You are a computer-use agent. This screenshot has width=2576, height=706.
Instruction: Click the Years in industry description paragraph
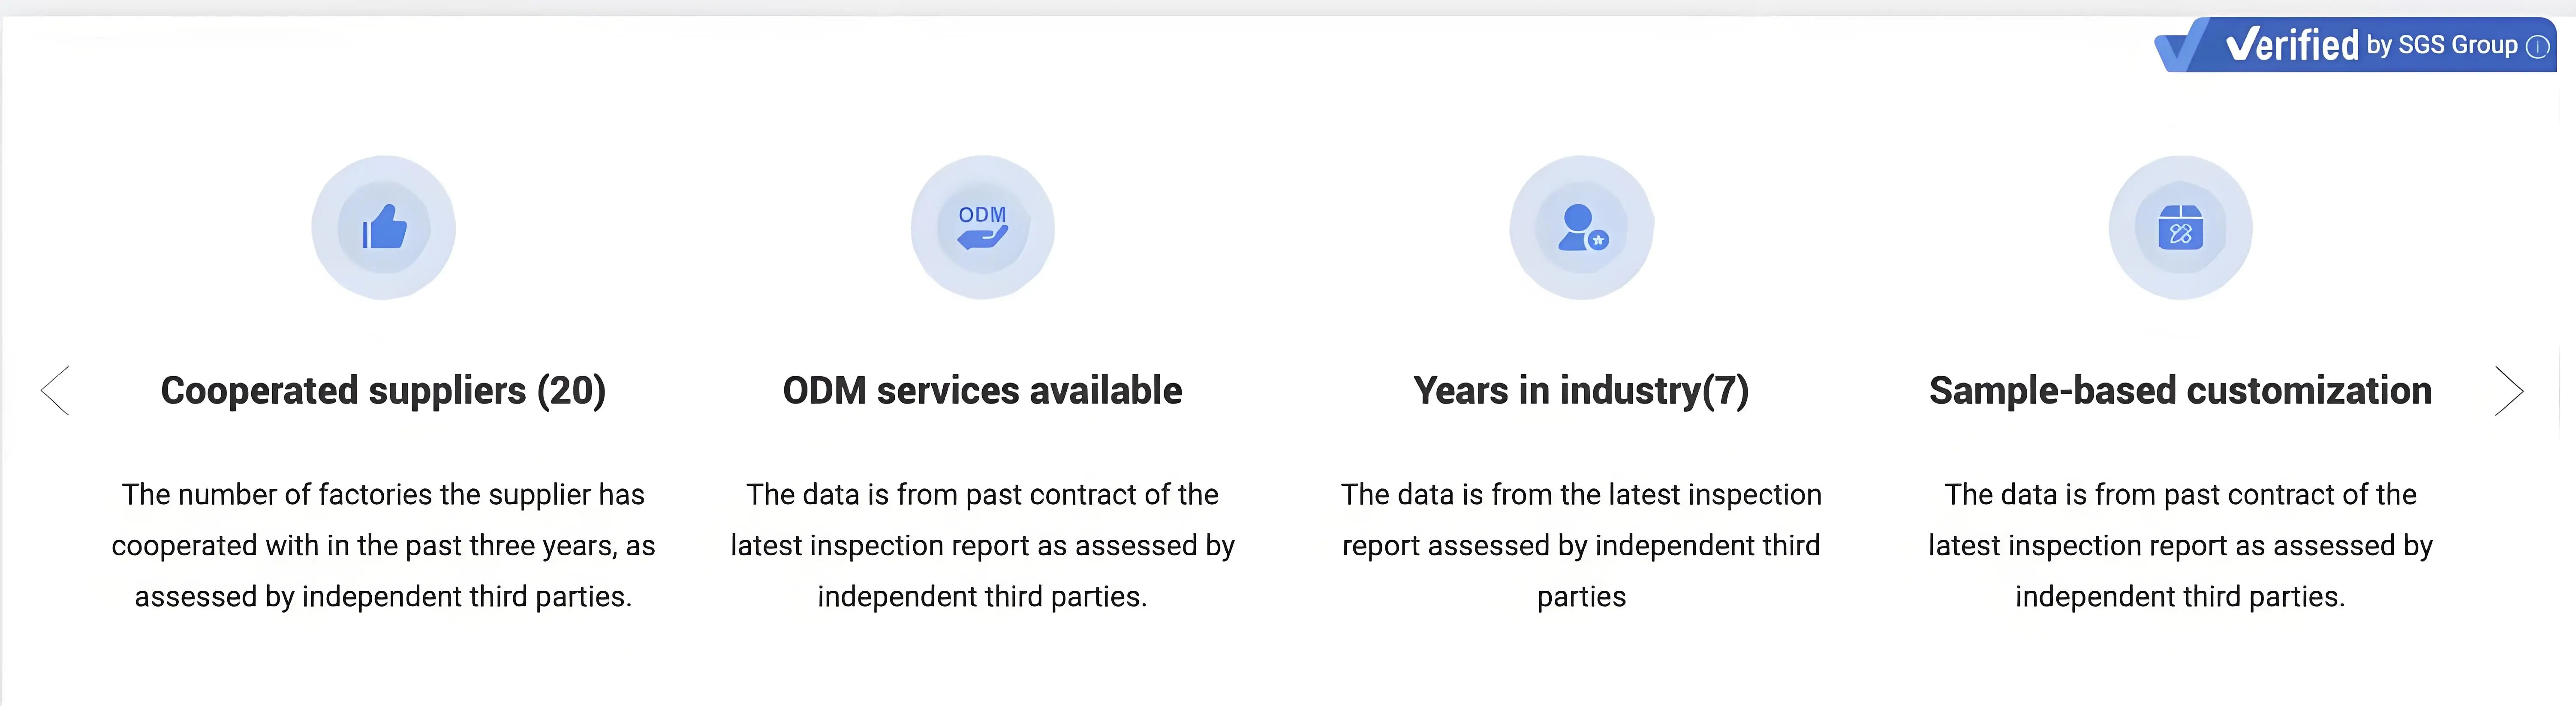click(x=1581, y=545)
